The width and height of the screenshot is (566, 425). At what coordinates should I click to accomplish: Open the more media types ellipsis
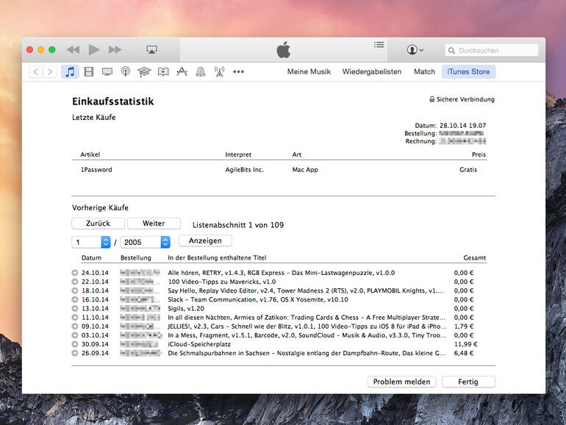pyautogui.click(x=239, y=72)
